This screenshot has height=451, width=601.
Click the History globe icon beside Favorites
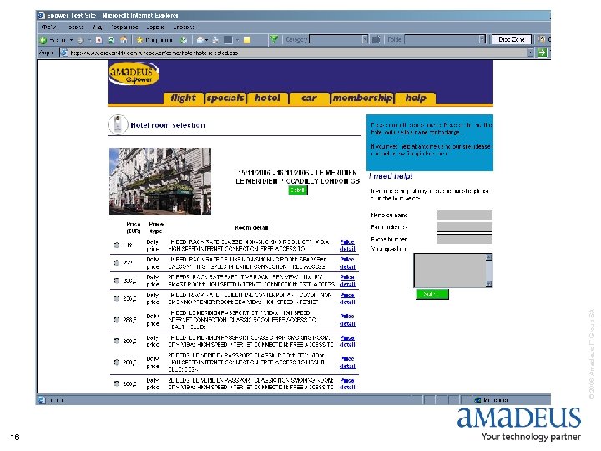184,39
